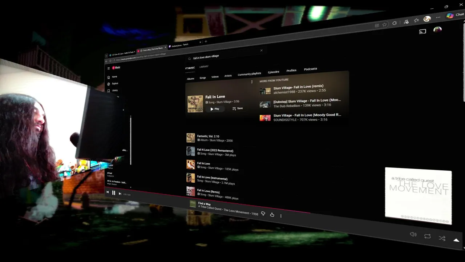Open the YouTube Music account avatar
The height and width of the screenshot is (262, 465).
pos(437,30)
